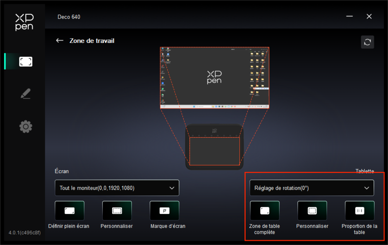Click the Zone de travail heading
388x245 pixels.
pyautogui.click(x=92, y=41)
